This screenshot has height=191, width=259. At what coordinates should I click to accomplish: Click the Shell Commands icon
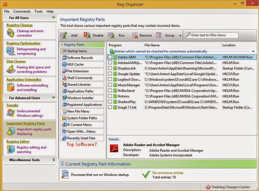64,78
